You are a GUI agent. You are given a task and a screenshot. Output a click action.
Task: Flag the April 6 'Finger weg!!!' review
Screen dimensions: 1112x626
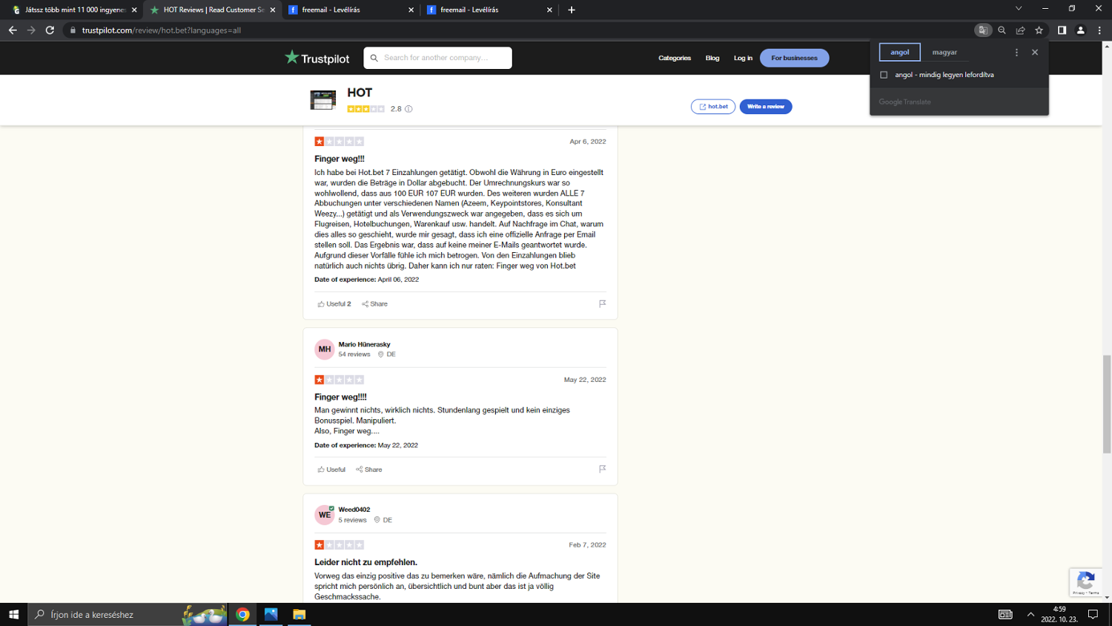pyautogui.click(x=602, y=303)
